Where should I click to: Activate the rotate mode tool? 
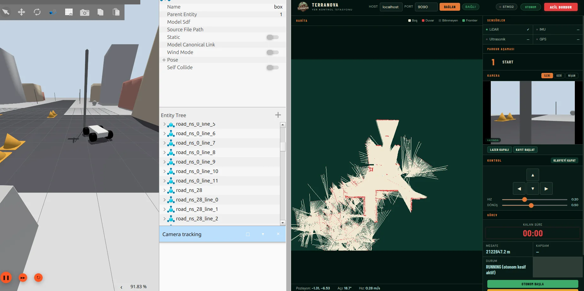point(37,12)
